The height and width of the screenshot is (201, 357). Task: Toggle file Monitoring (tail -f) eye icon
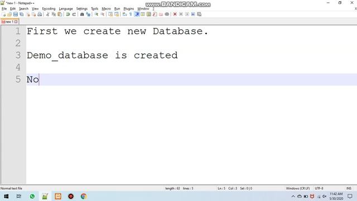[x=167, y=15]
